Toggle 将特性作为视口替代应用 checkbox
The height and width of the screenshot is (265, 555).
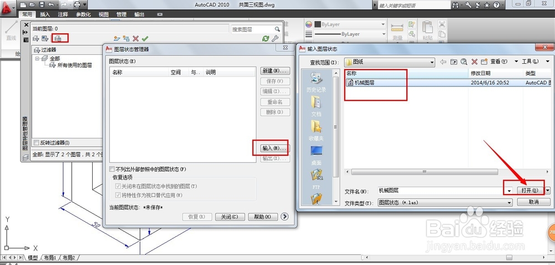(x=118, y=195)
